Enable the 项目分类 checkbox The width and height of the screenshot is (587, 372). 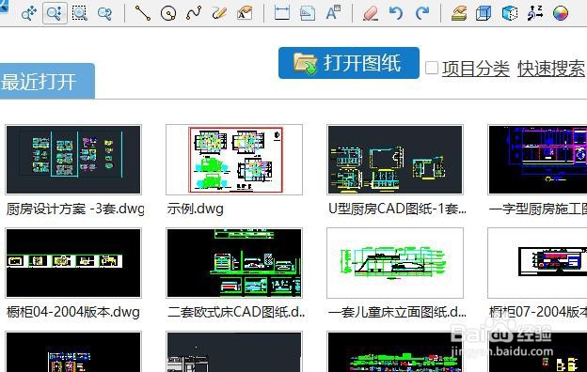[432, 68]
